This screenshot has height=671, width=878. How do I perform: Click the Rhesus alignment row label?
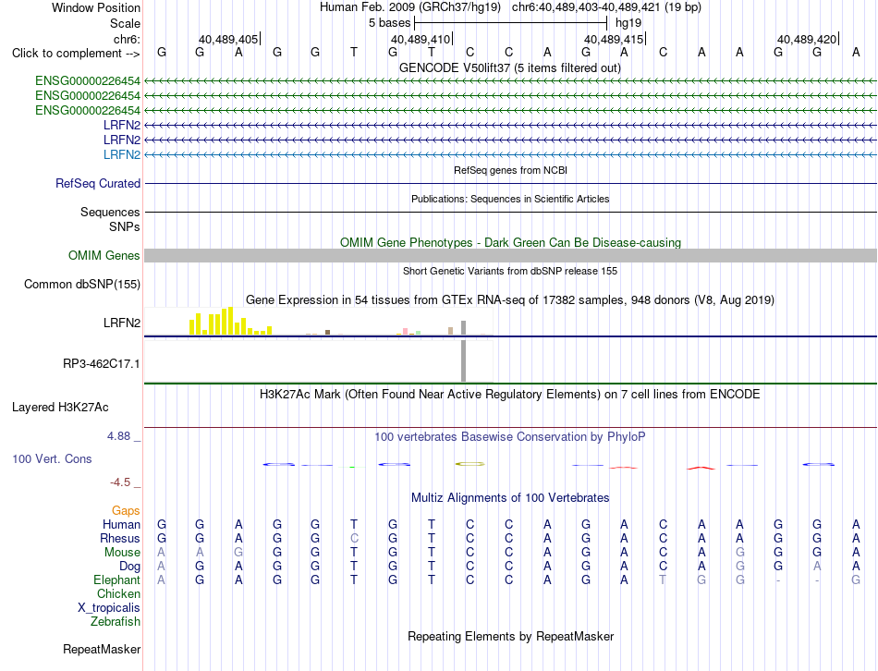[120, 538]
